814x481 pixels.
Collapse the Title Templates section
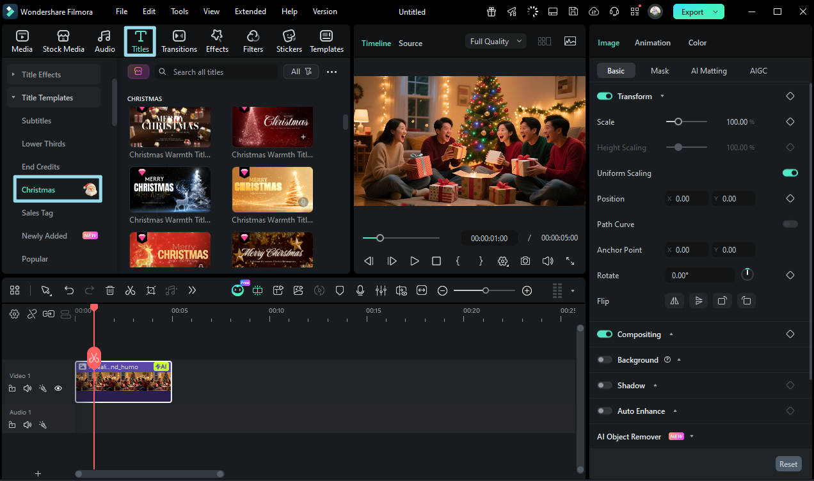click(54, 97)
